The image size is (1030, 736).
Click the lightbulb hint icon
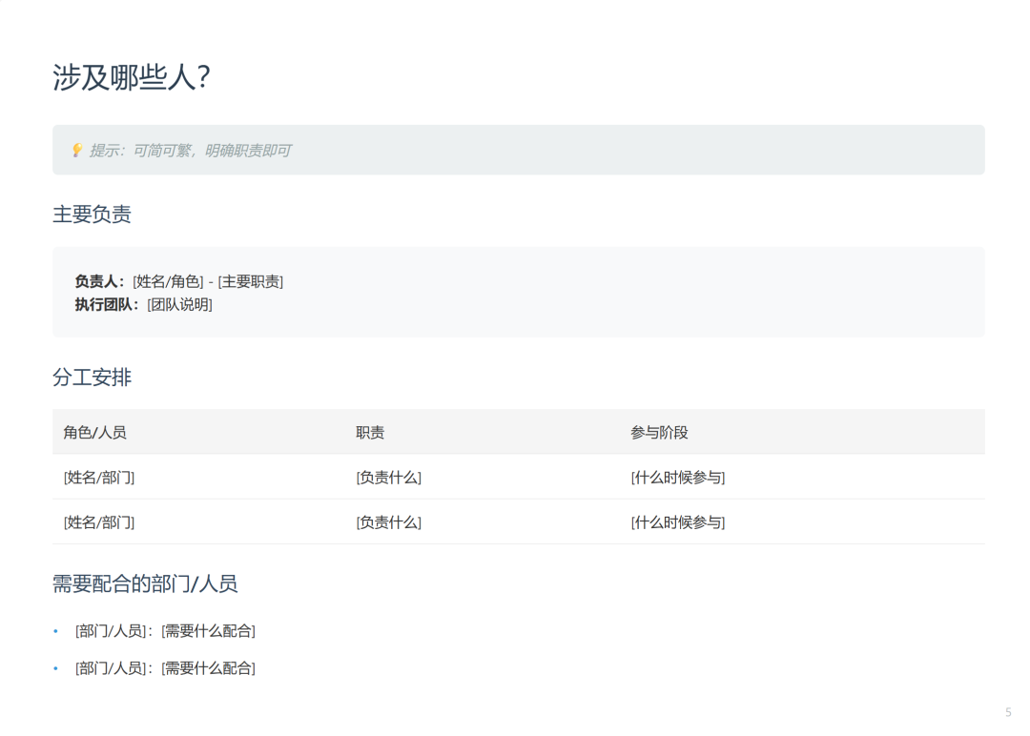77,151
